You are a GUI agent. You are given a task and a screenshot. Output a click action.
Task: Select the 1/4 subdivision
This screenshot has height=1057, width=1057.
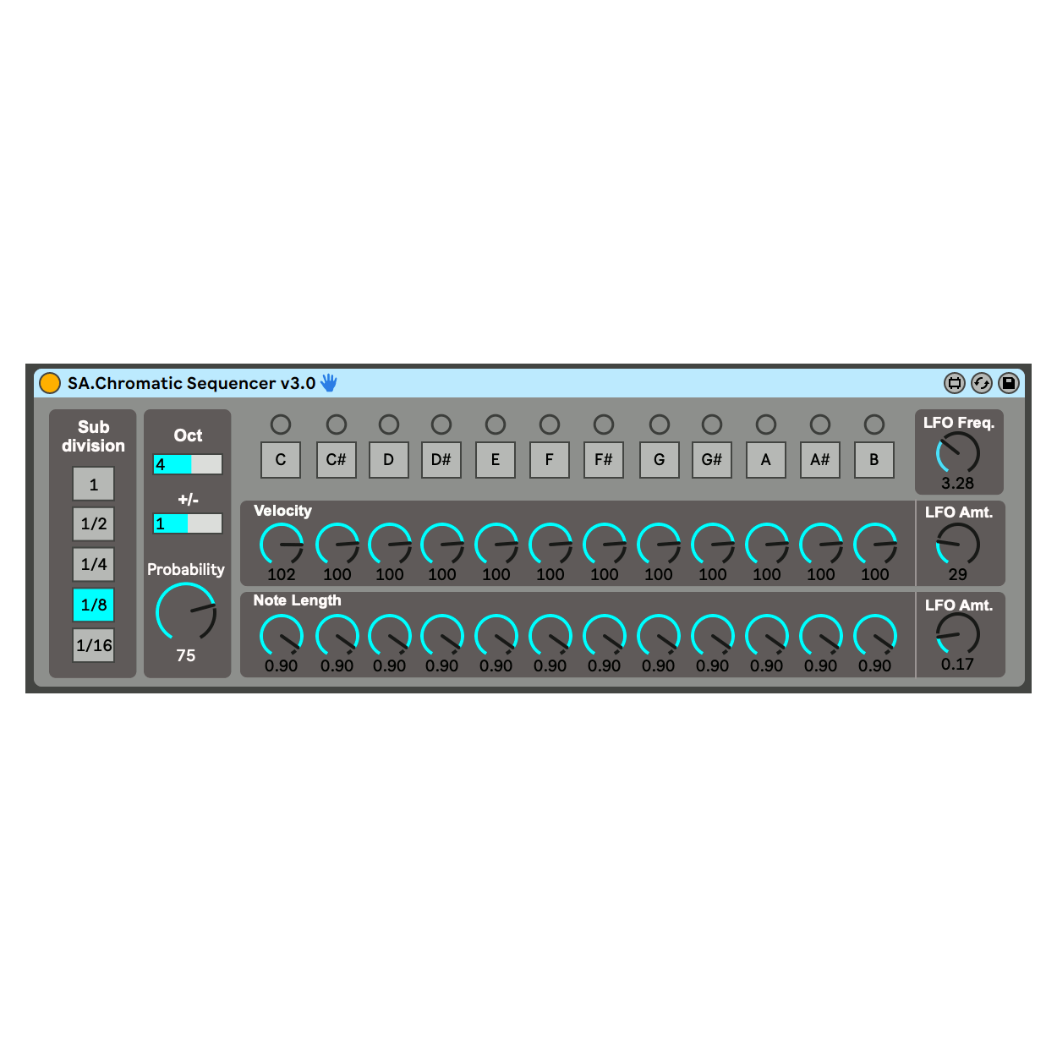click(94, 564)
